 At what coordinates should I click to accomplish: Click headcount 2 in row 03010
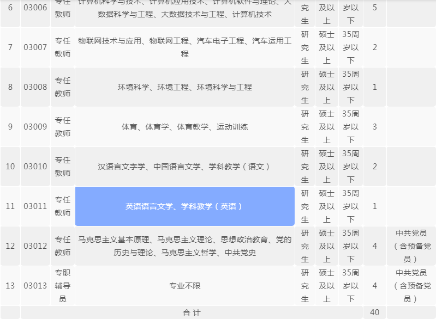[x=374, y=167]
